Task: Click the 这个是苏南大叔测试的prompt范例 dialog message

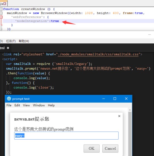Action: [x=44, y=129]
